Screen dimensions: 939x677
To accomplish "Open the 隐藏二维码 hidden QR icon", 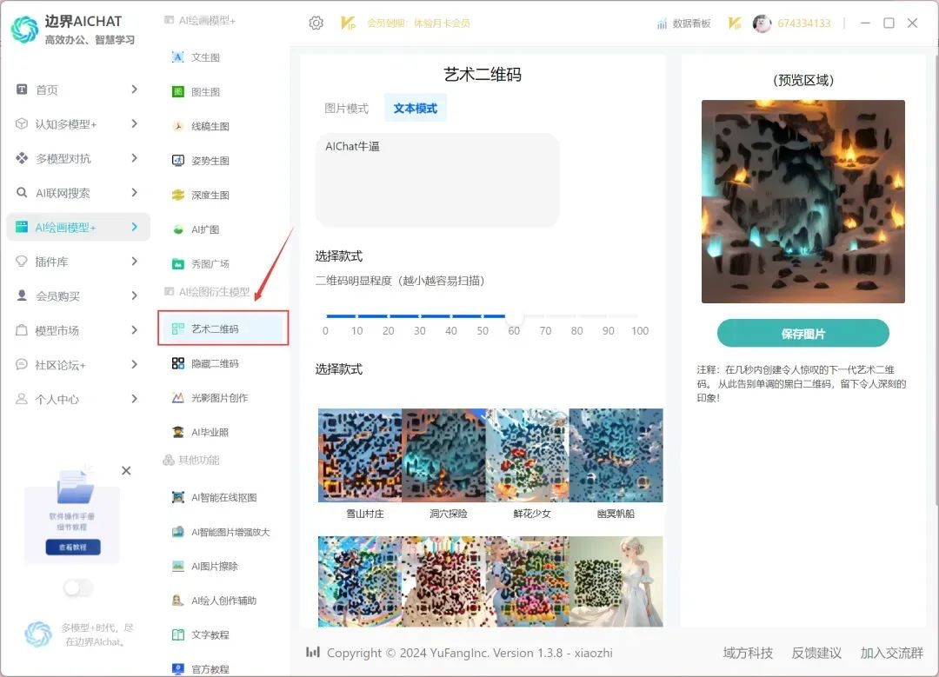I will coord(177,363).
